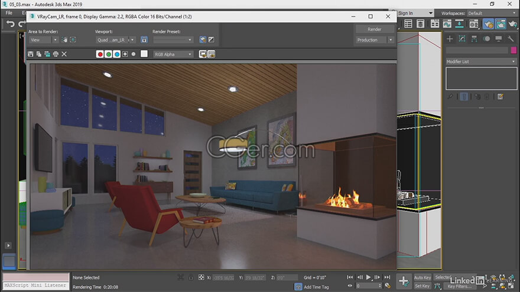Click the magenta object color swatch

[x=513, y=50]
